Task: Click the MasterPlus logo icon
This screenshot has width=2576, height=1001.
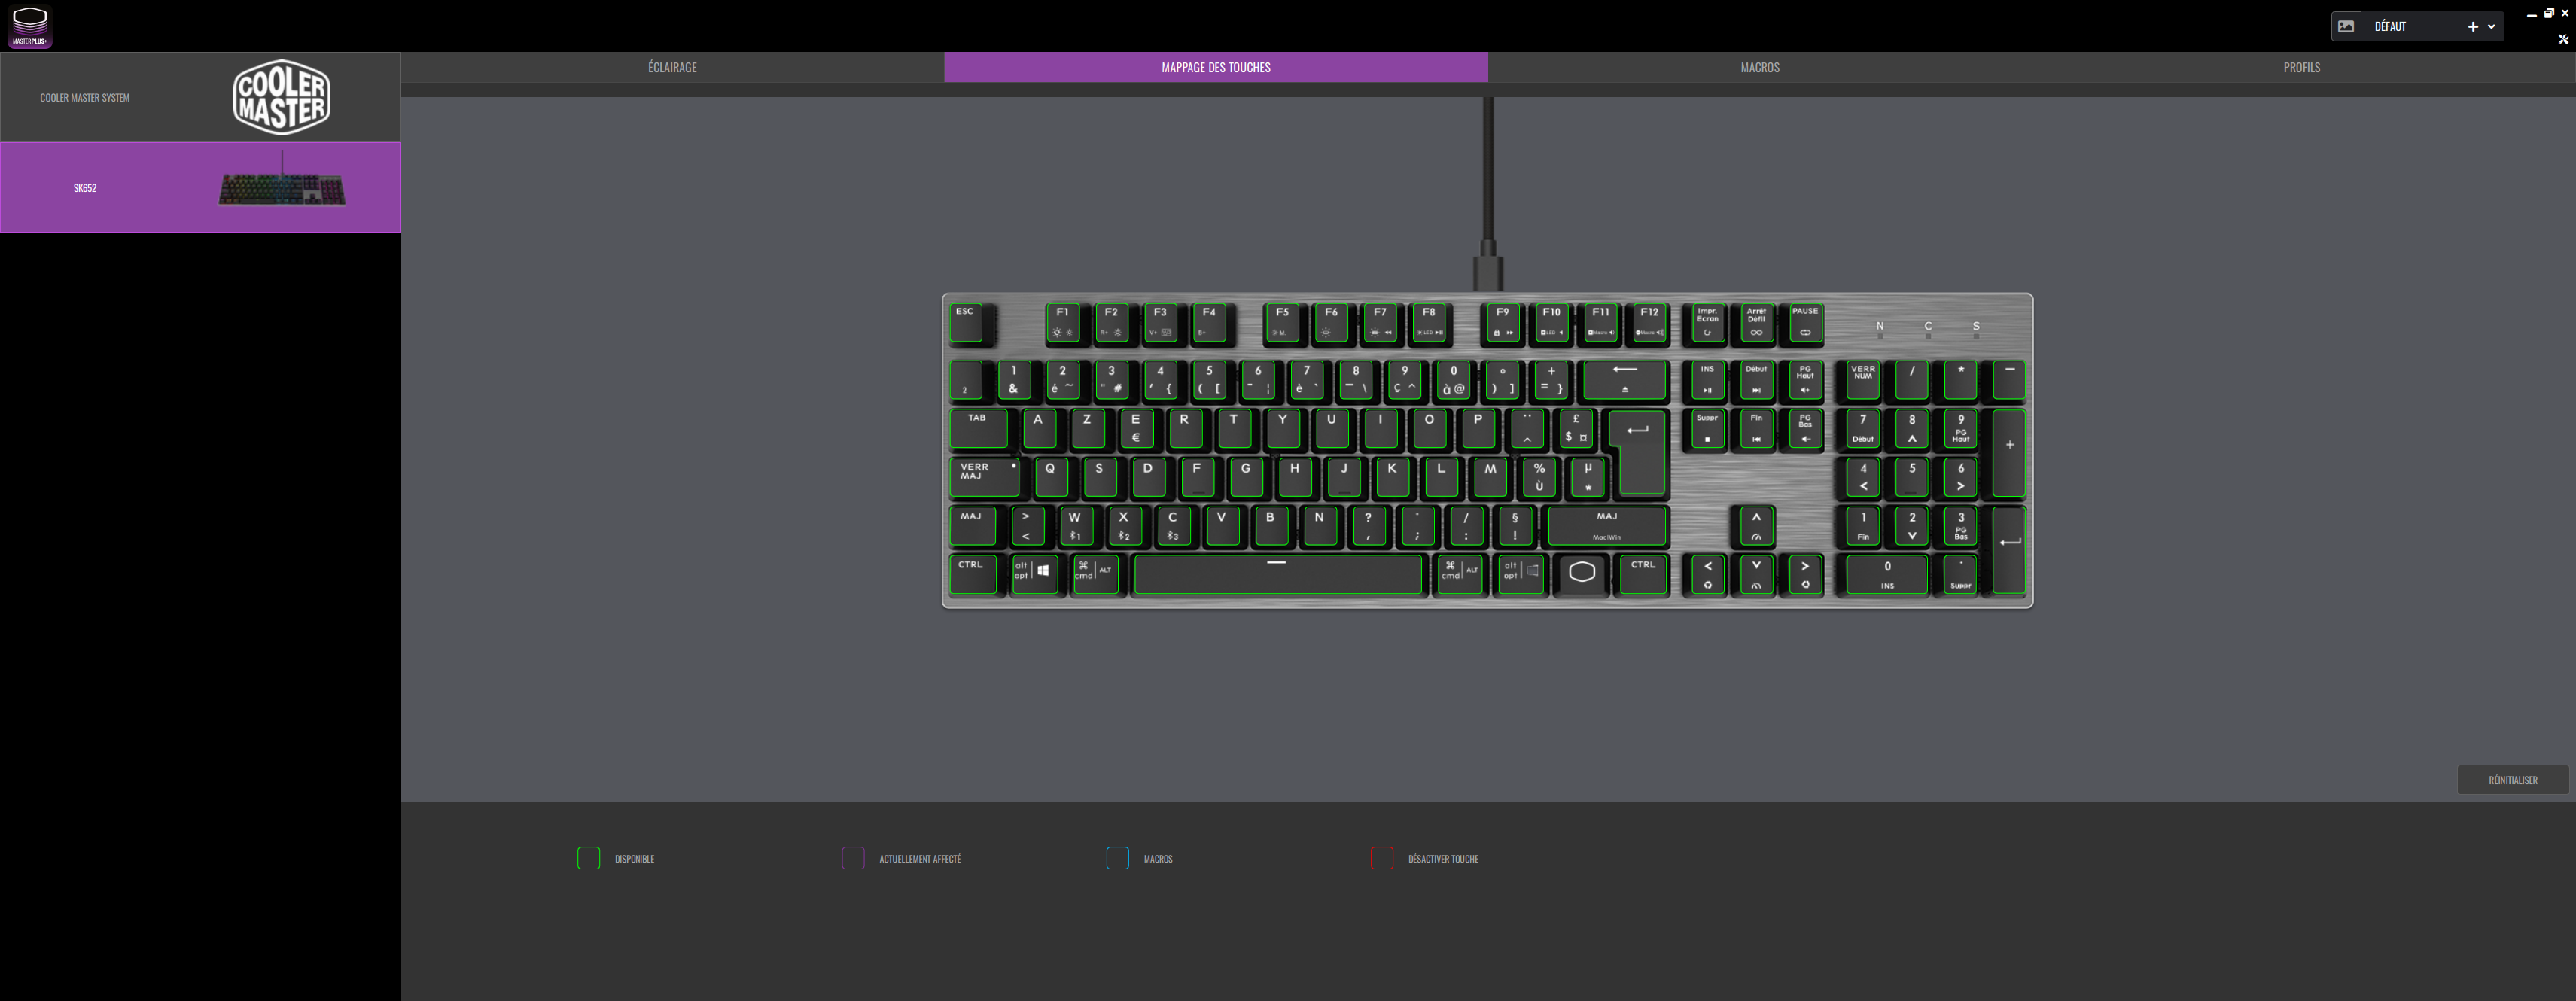Action: [29, 27]
